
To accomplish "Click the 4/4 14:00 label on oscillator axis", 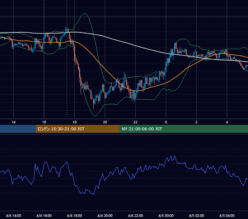I will (13, 215).
